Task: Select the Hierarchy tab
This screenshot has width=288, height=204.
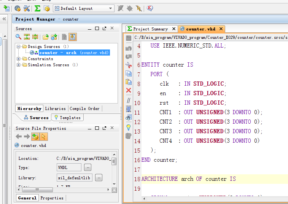Action: pyautogui.click(x=29, y=108)
